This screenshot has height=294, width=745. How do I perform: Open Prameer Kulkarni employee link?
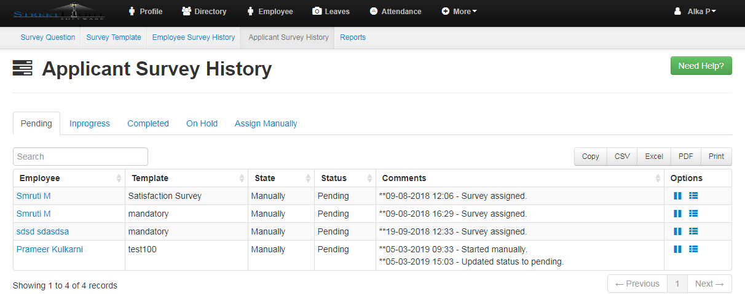click(49, 249)
